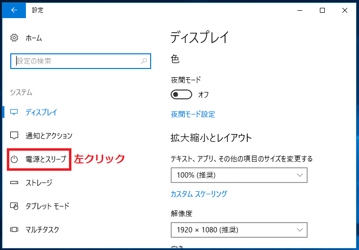
Task: Open タブレット モード settings
Action: pos(47,206)
